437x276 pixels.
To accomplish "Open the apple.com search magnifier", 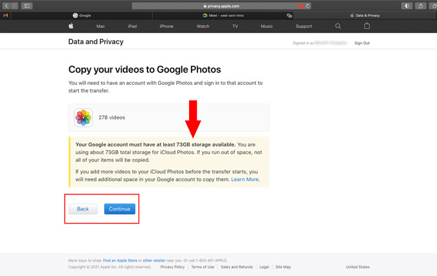I will click(x=338, y=26).
